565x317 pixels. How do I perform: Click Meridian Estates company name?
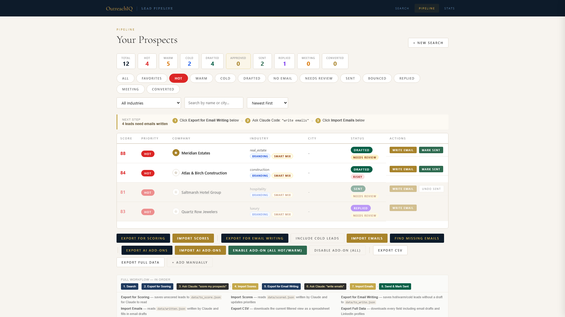click(196, 153)
